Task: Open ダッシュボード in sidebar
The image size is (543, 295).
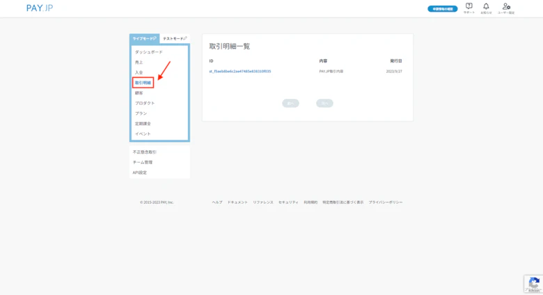Action: coord(148,52)
